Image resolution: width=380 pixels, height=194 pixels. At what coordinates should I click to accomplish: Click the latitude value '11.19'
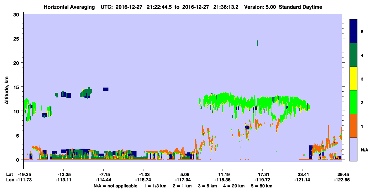[223, 175]
